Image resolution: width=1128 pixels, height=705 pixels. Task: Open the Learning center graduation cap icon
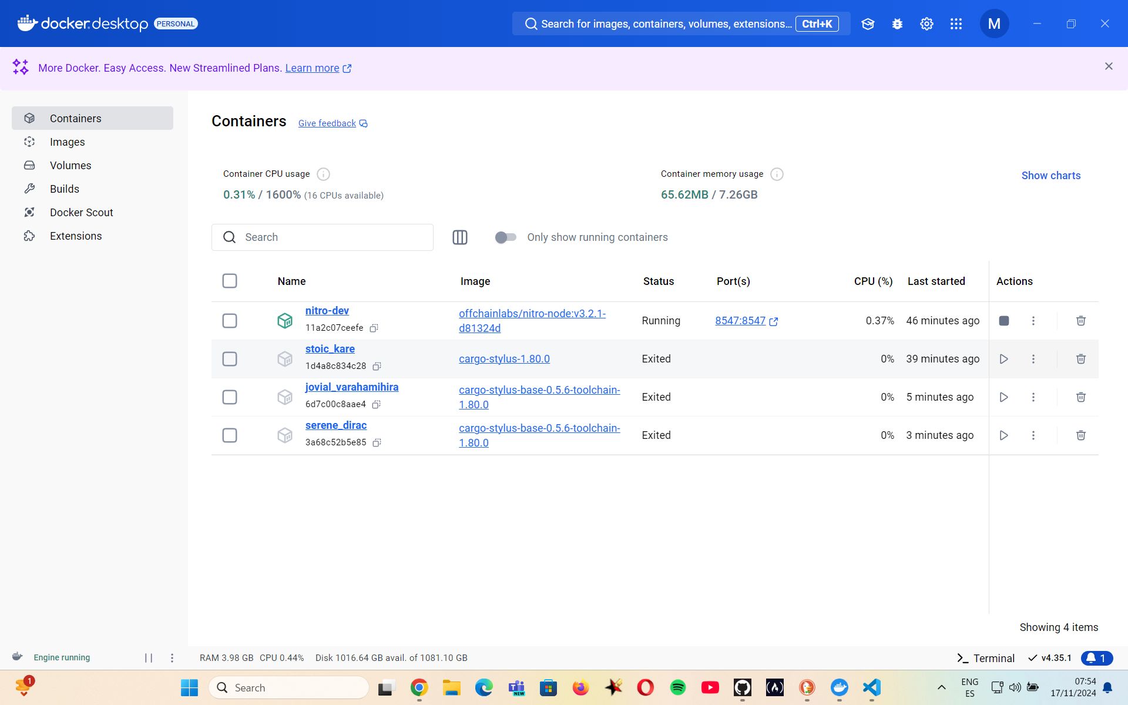(868, 24)
